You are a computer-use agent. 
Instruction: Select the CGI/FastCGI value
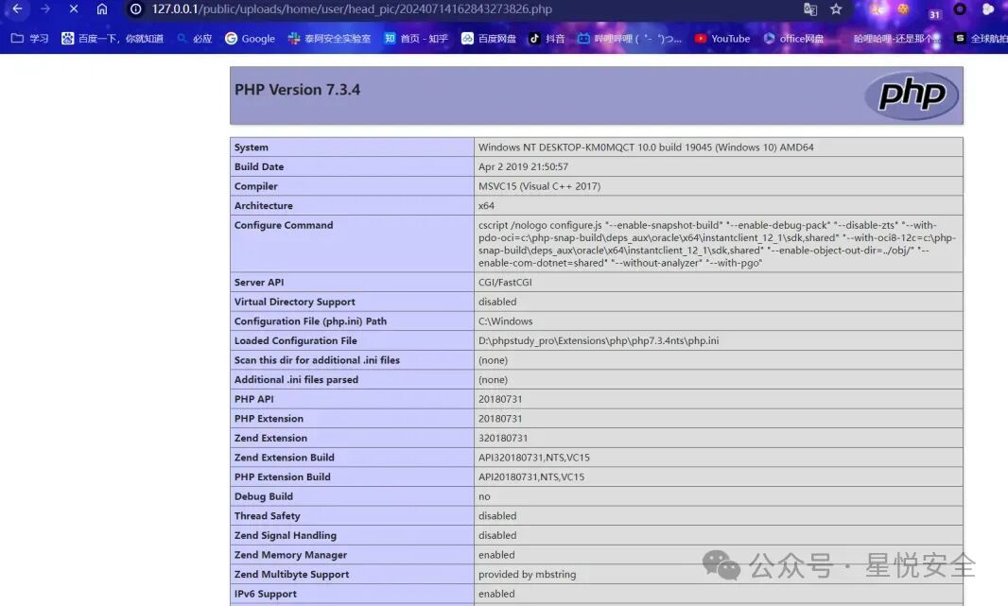coord(505,282)
